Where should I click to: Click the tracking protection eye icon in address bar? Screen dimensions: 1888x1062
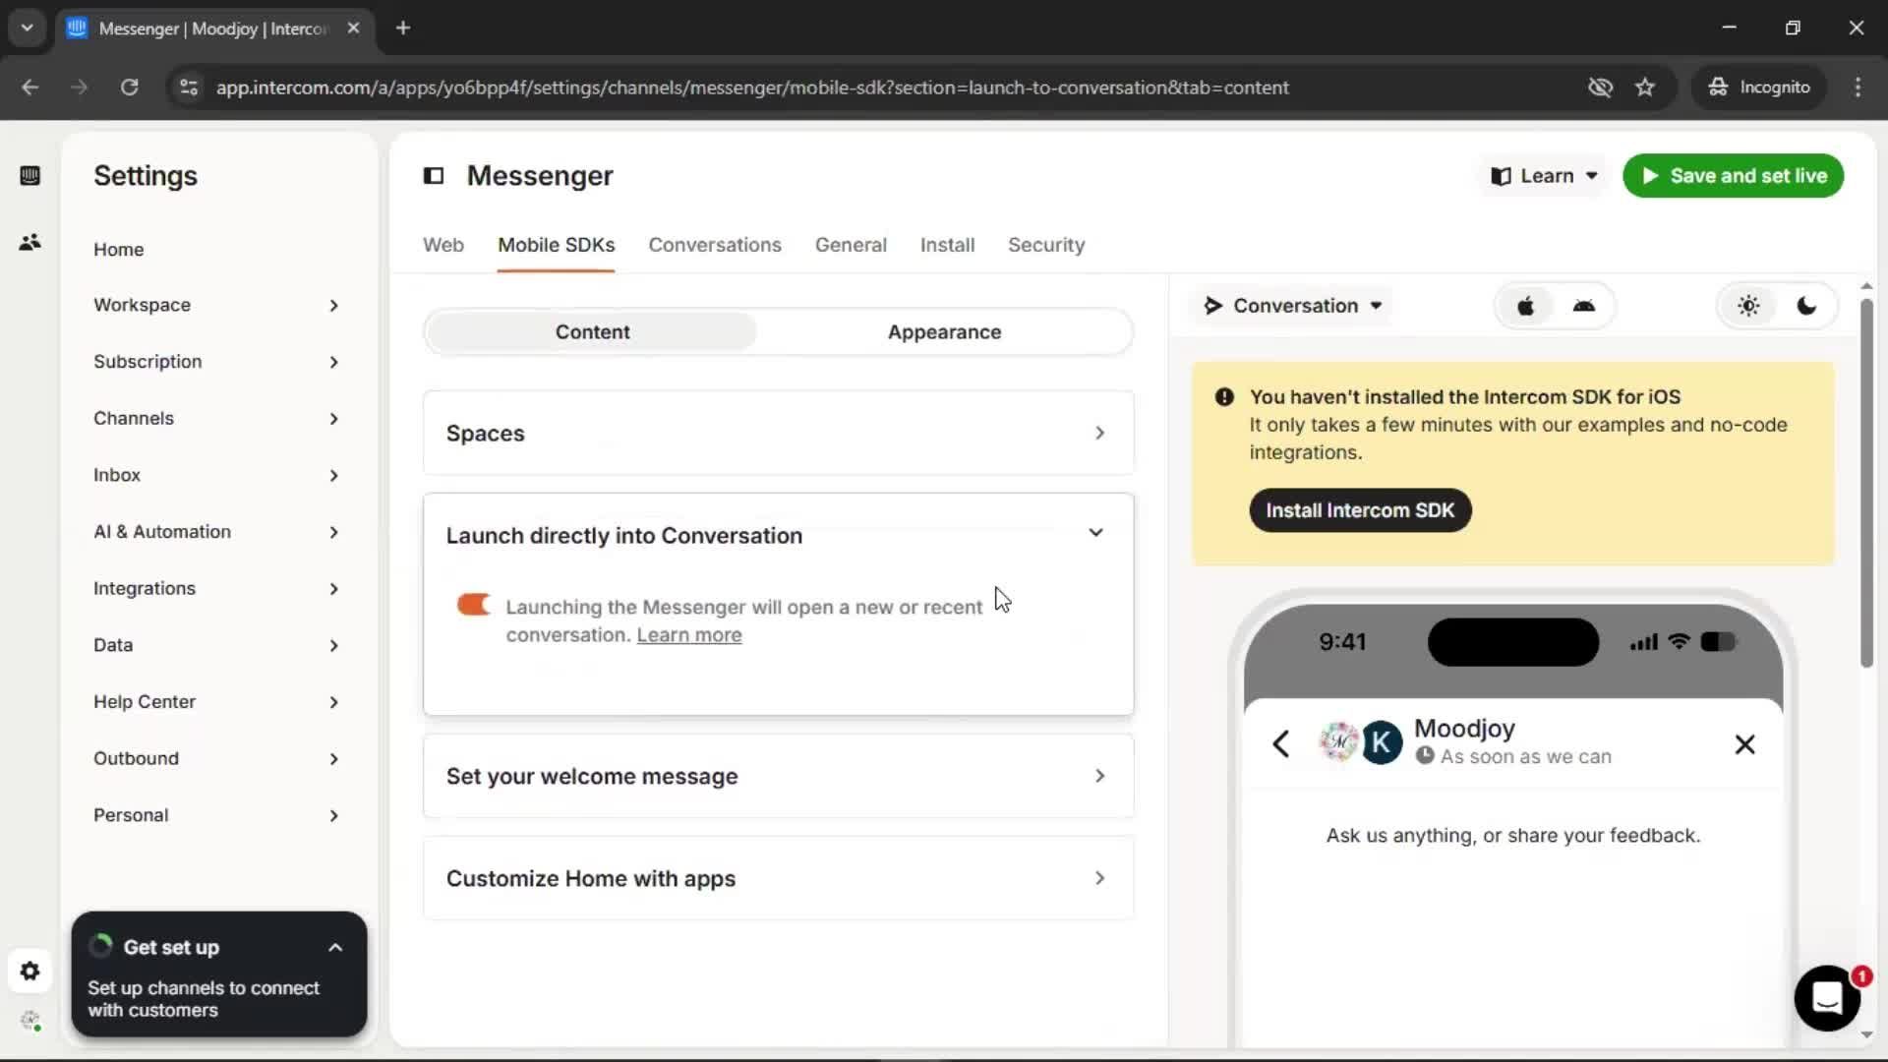pyautogui.click(x=1600, y=88)
